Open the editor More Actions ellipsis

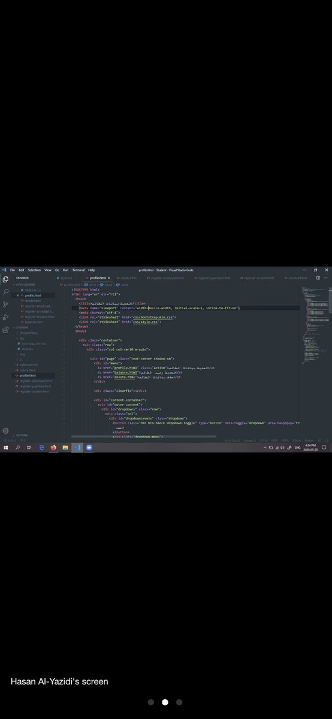(x=326, y=278)
